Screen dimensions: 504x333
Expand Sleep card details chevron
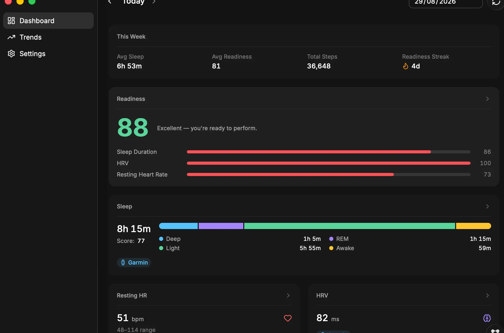[x=487, y=206]
